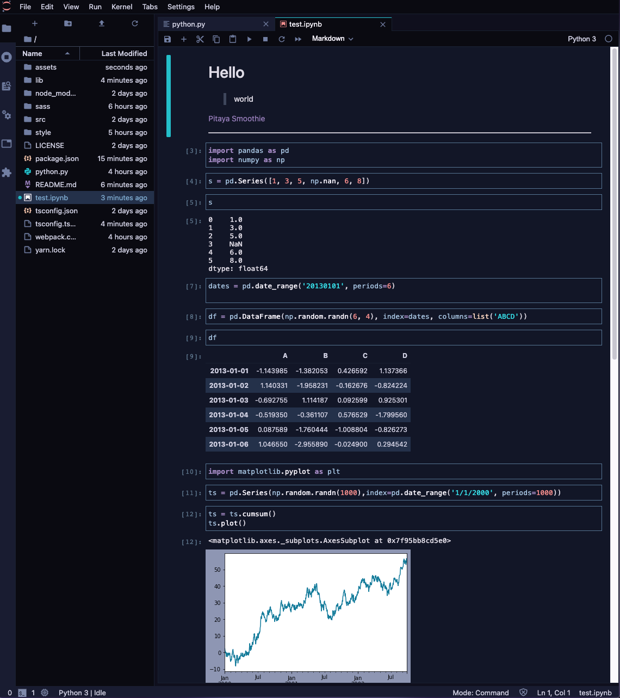Restart kernel and run all cells
Image resolution: width=620 pixels, height=698 pixels.
pos(298,39)
